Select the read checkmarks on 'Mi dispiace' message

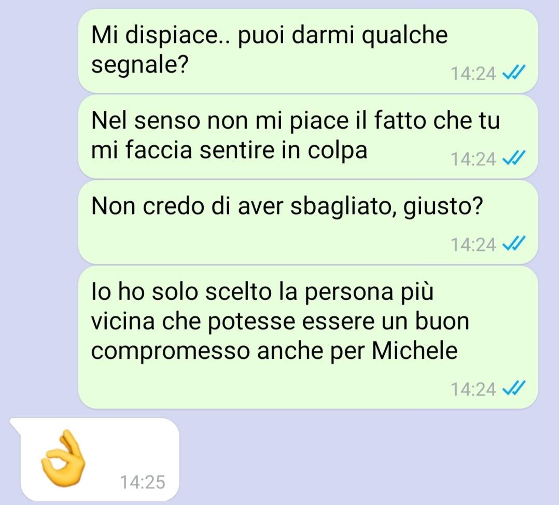coord(514,73)
